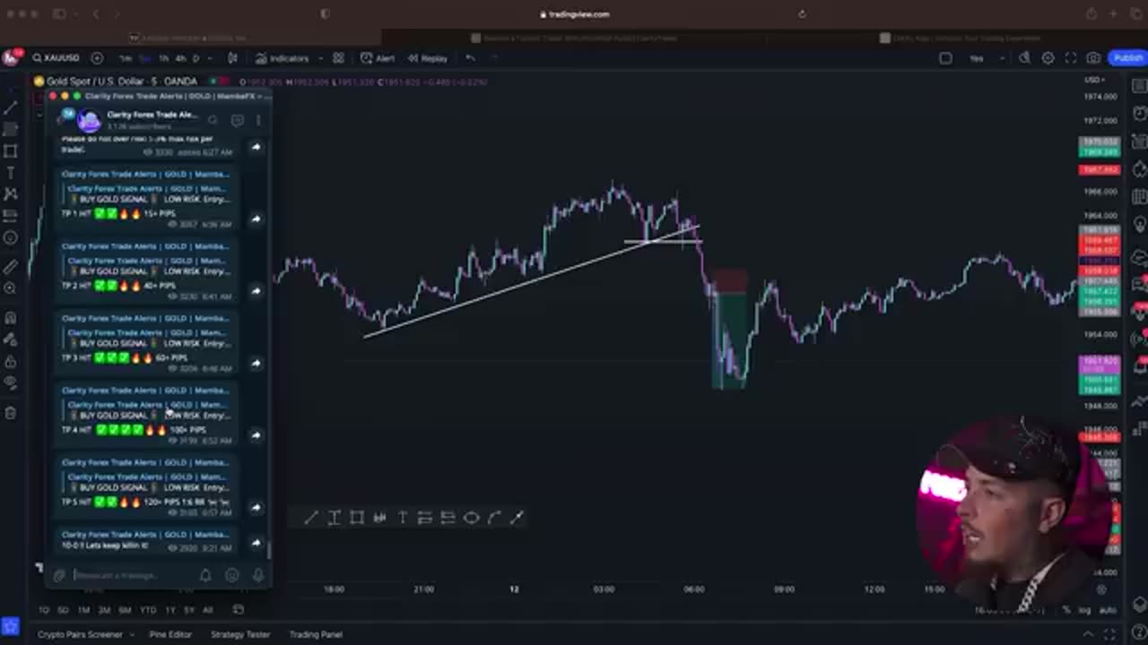Click the Telegram message input field
Viewport: 1148px width, 645px height.
[133, 575]
